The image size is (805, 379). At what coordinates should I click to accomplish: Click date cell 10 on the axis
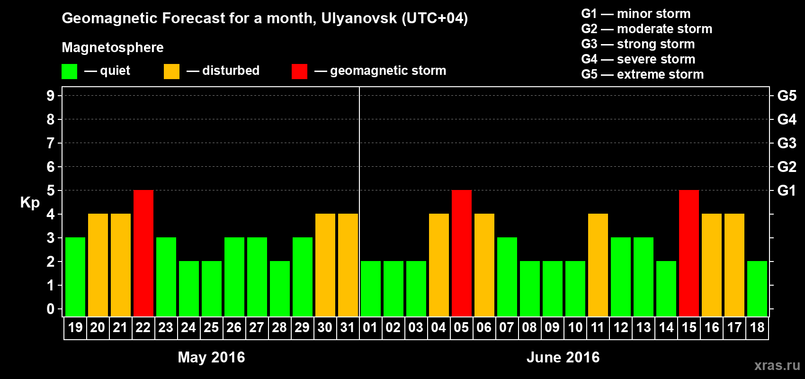point(575,328)
